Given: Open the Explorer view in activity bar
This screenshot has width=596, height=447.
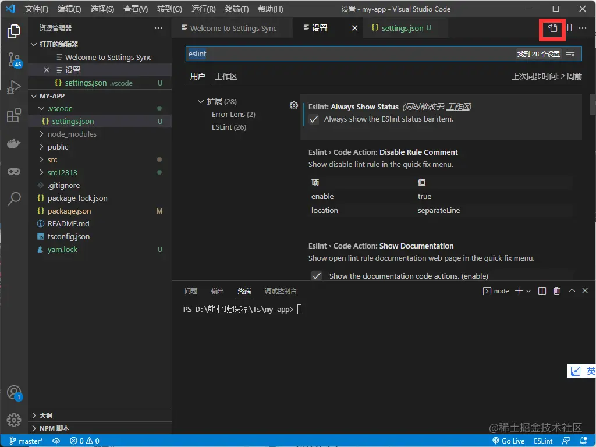Looking at the screenshot, I should tap(14, 31).
